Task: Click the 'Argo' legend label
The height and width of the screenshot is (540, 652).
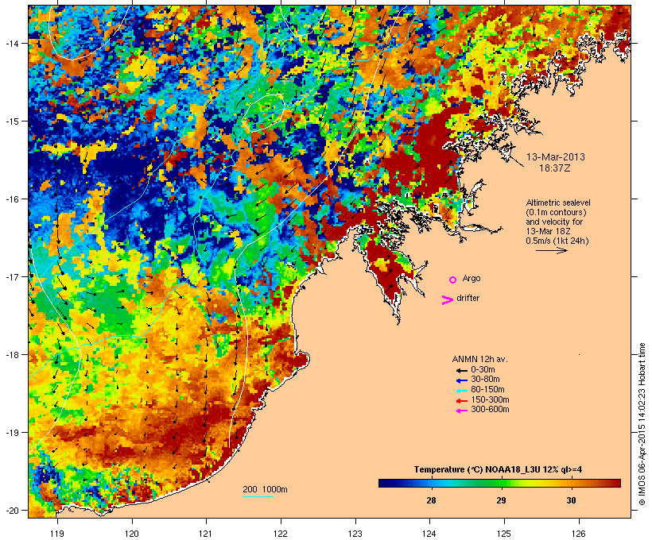Action: point(472,278)
